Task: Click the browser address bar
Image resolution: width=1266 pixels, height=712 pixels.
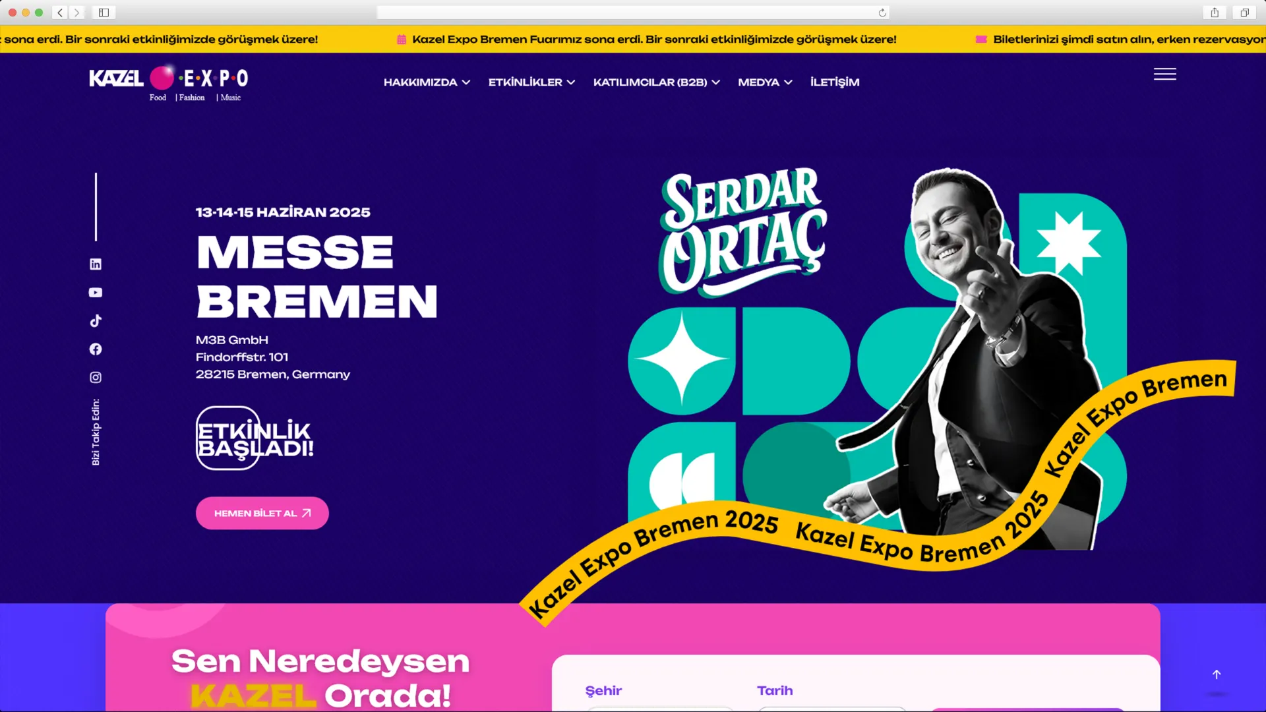Action: point(633,13)
